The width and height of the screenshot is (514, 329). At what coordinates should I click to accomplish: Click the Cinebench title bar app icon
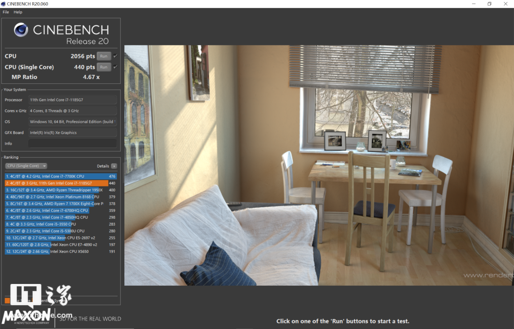click(x=4, y=4)
